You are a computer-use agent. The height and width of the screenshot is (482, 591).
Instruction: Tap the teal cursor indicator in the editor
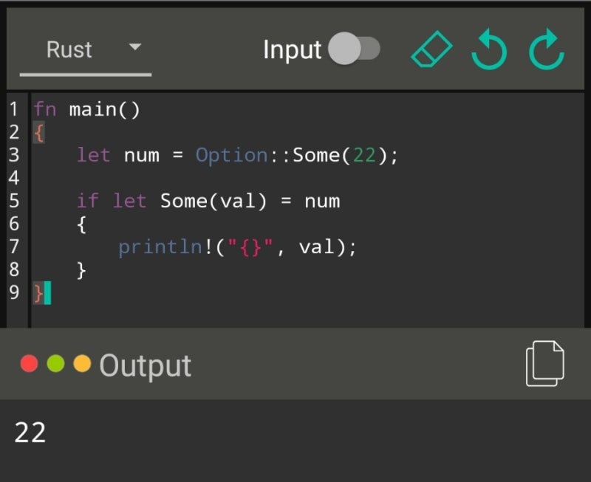coord(49,292)
